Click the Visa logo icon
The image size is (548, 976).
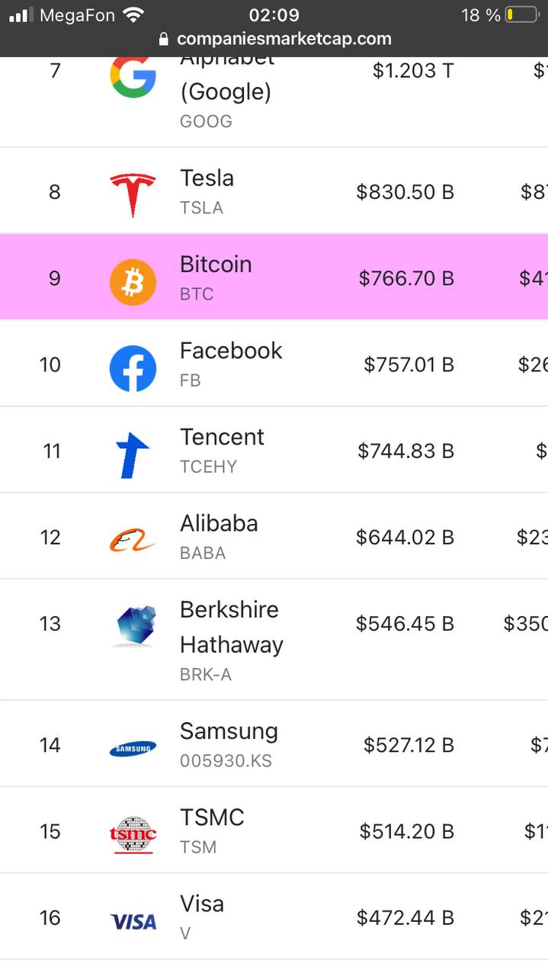pyautogui.click(x=133, y=922)
